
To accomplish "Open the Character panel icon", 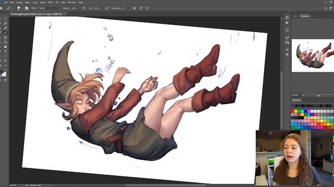I will click(x=287, y=50).
